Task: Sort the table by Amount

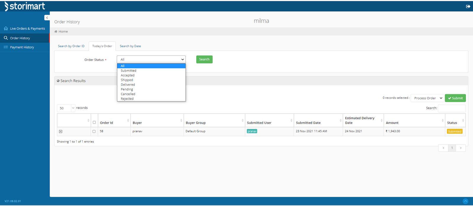Action: (x=414, y=120)
